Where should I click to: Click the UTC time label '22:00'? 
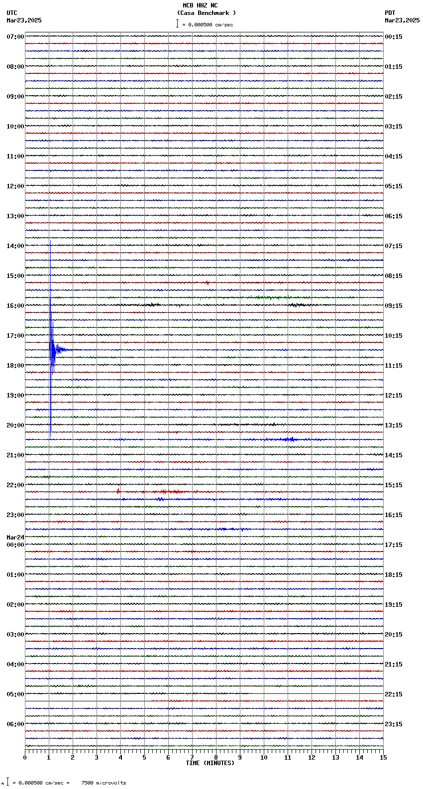point(15,485)
